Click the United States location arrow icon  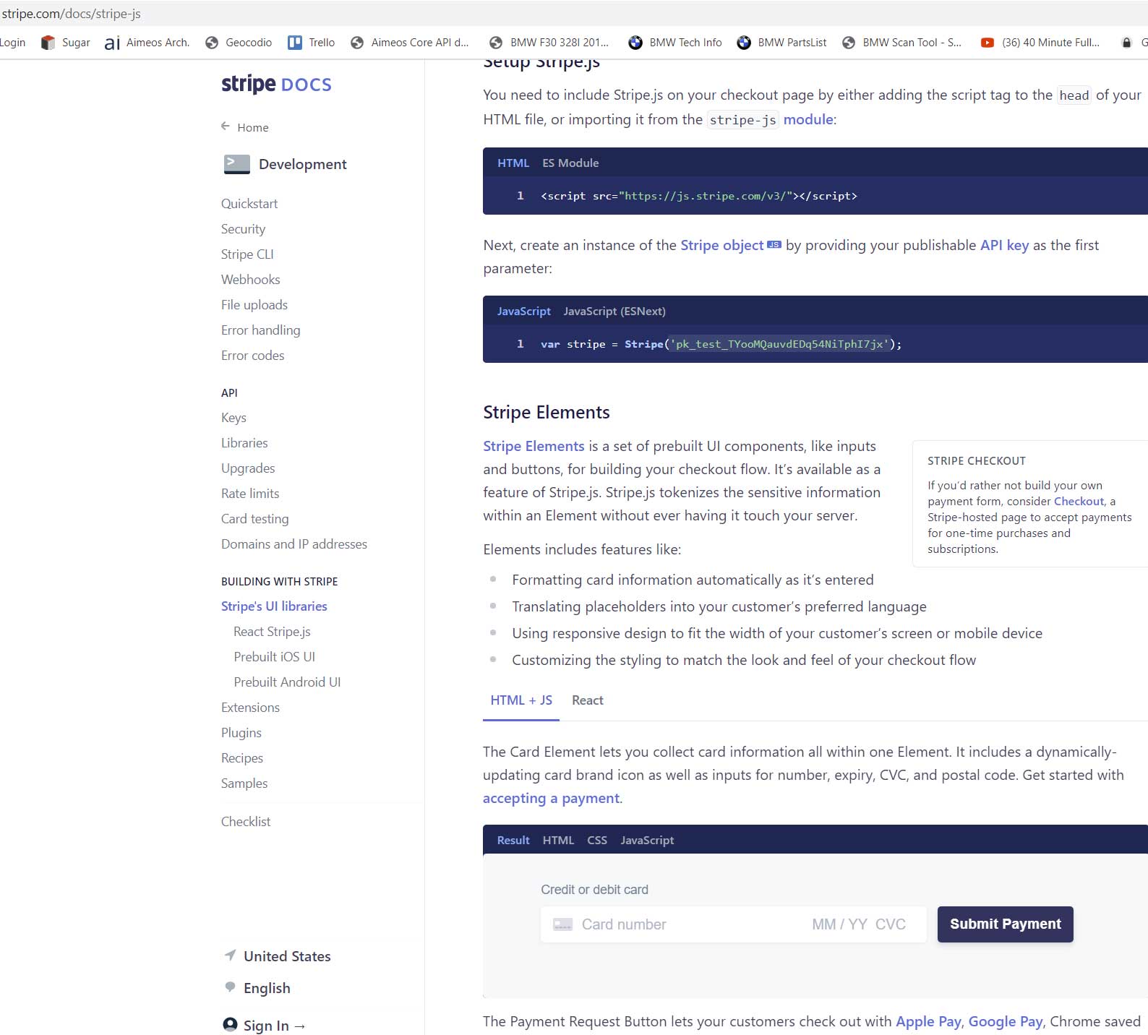(230, 955)
